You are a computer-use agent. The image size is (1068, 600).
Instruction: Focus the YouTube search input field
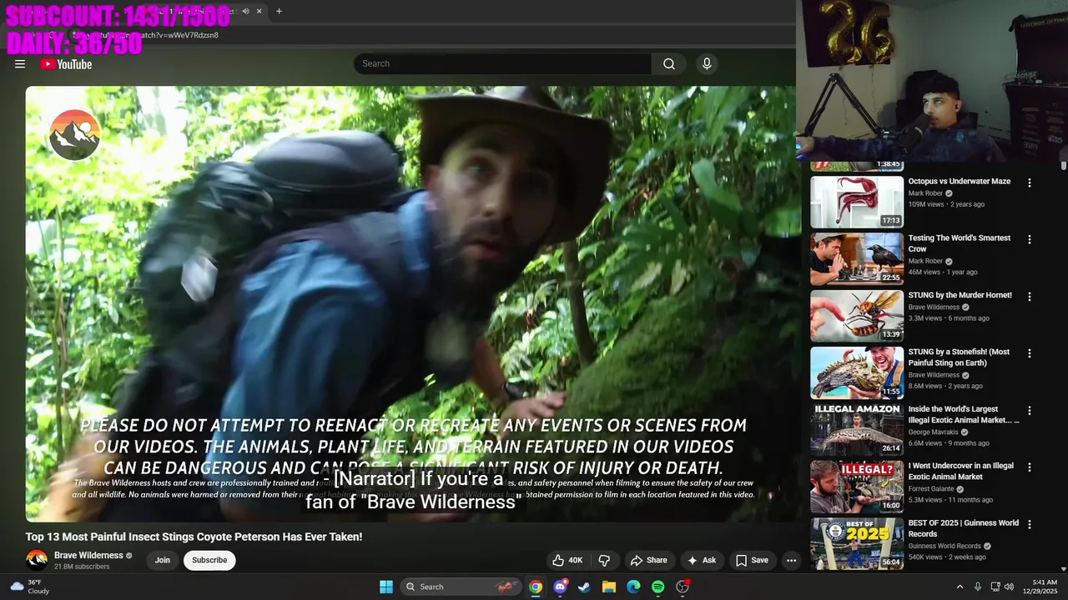click(502, 63)
